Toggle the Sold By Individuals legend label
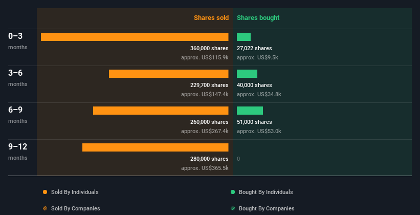Image resolution: width=420 pixels, height=215 pixels. pos(75,192)
